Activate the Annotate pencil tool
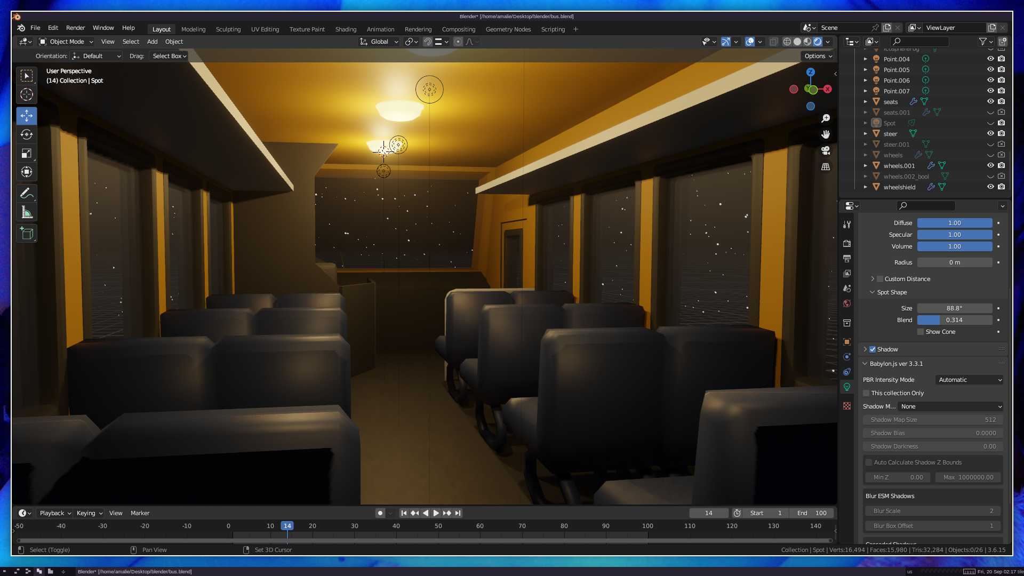The width and height of the screenshot is (1024, 576). click(27, 193)
